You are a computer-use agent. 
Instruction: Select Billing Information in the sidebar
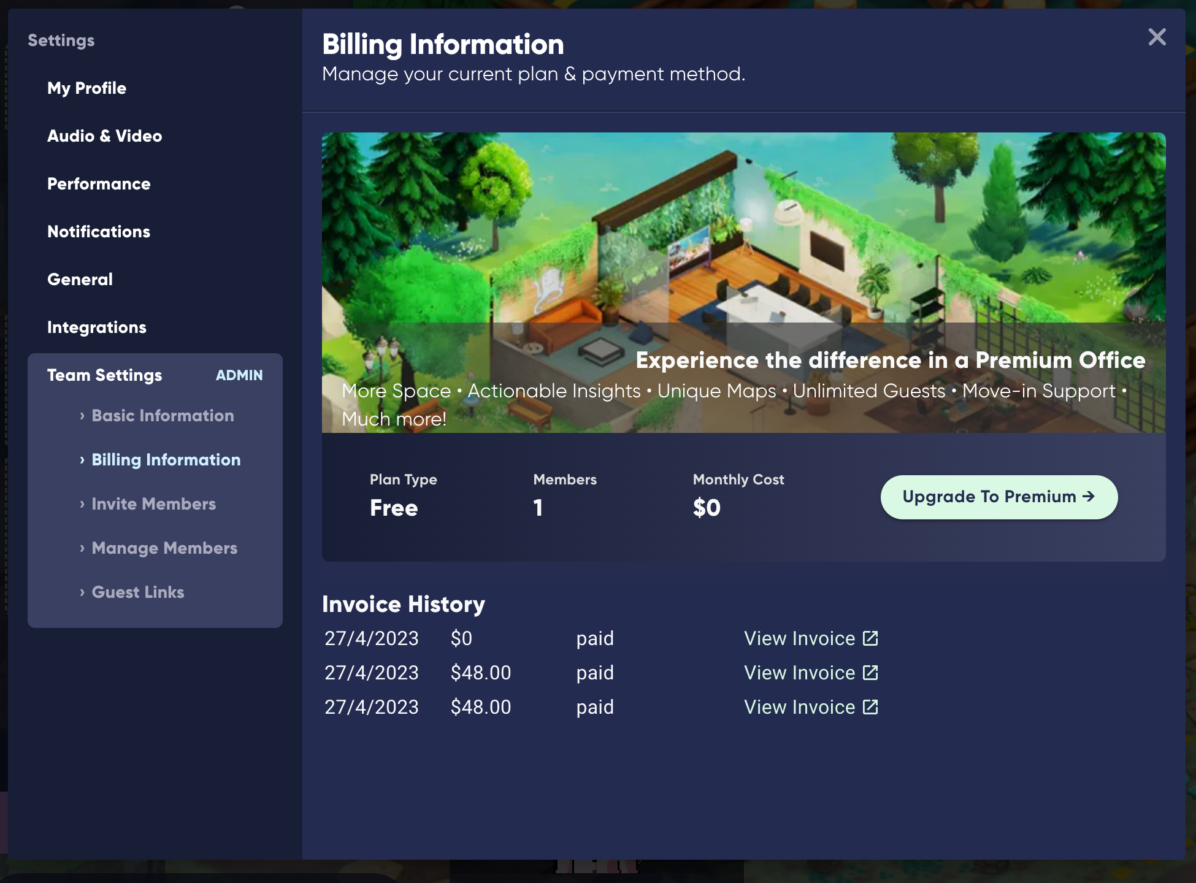pos(166,460)
